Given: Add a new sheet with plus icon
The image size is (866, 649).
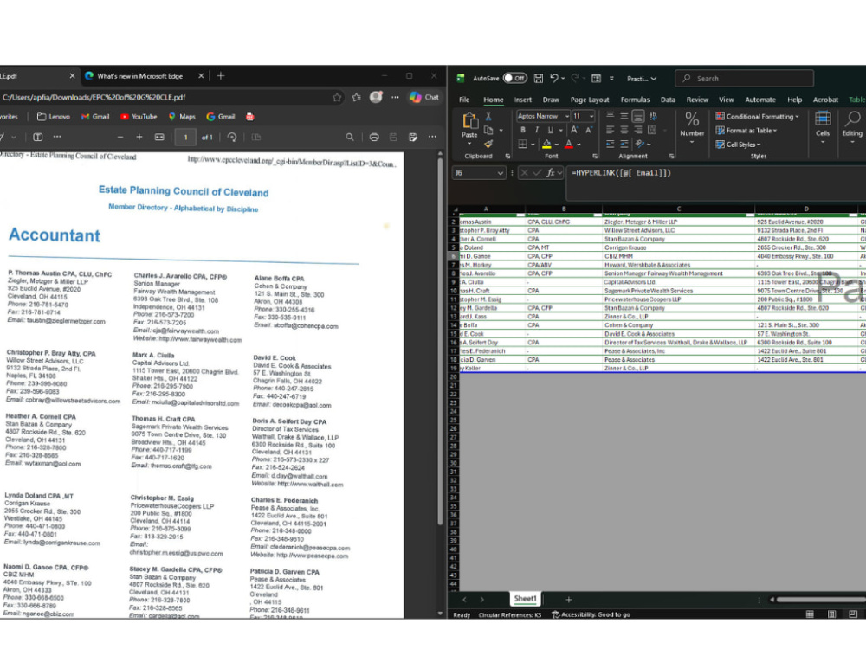Looking at the screenshot, I should (568, 600).
